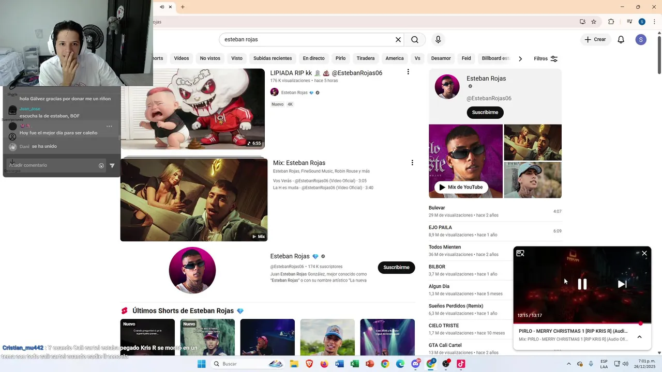The width and height of the screenshot is (662, 372).
Task: Click Windows taskbar Buscar search box
Action: coord(247,364)
